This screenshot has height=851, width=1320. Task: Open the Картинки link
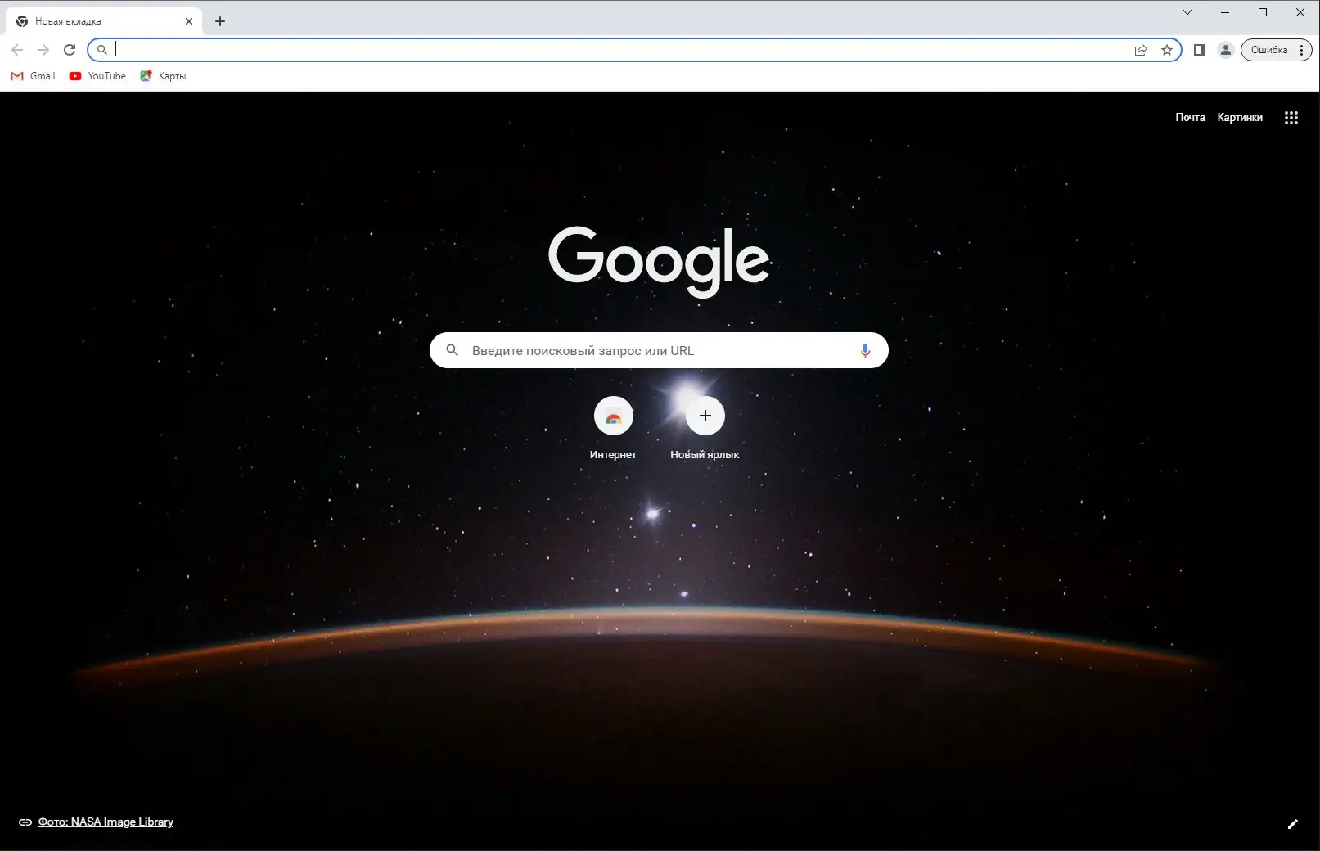click(1240, 118)
